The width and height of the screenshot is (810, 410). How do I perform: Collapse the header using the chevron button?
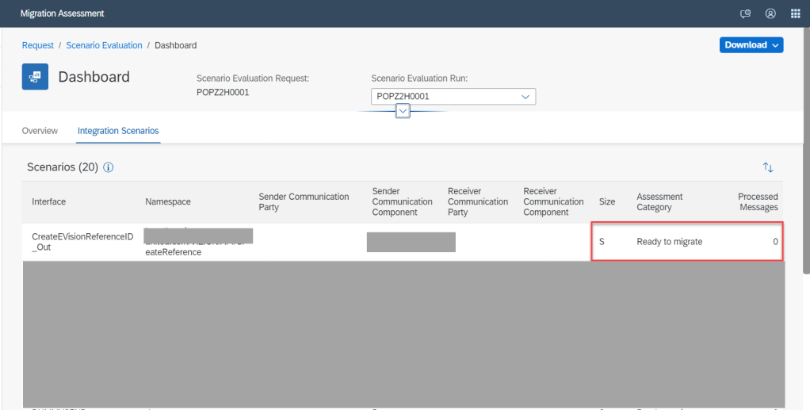pos(403,112)
